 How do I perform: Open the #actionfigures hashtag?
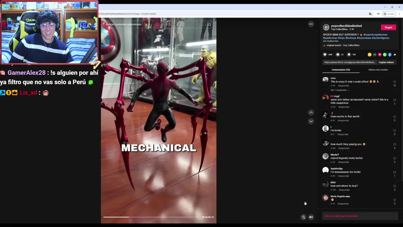[380, 38]
